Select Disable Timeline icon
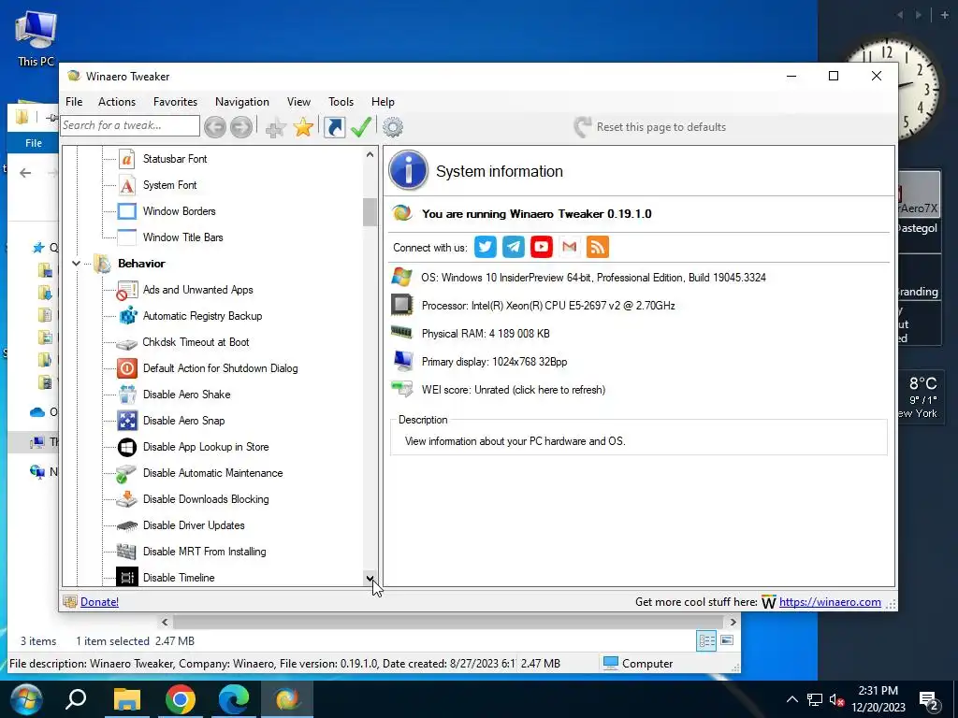Image resolution: width=958 pixels, height=718 pixels. click(126, 578)
